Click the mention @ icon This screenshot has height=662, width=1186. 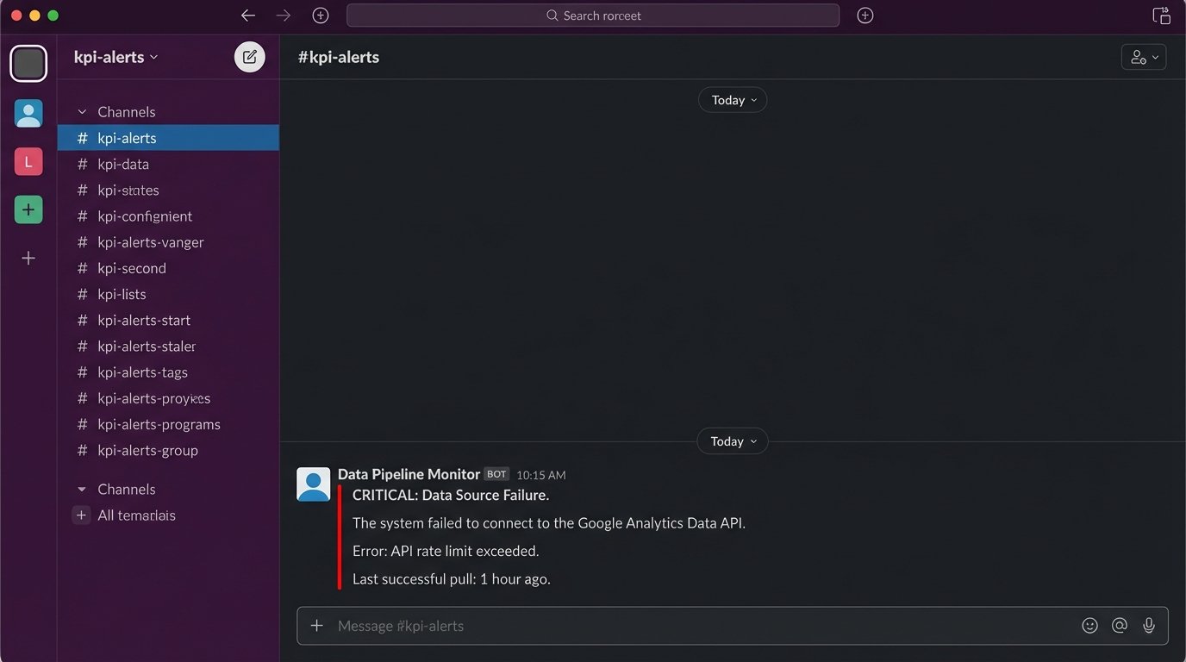coord(1119,626)
